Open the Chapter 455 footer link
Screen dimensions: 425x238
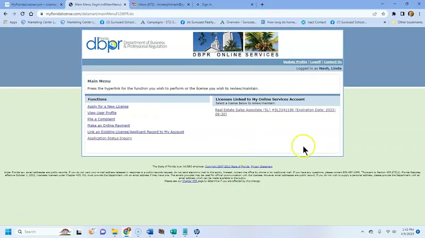click(189, 181)
